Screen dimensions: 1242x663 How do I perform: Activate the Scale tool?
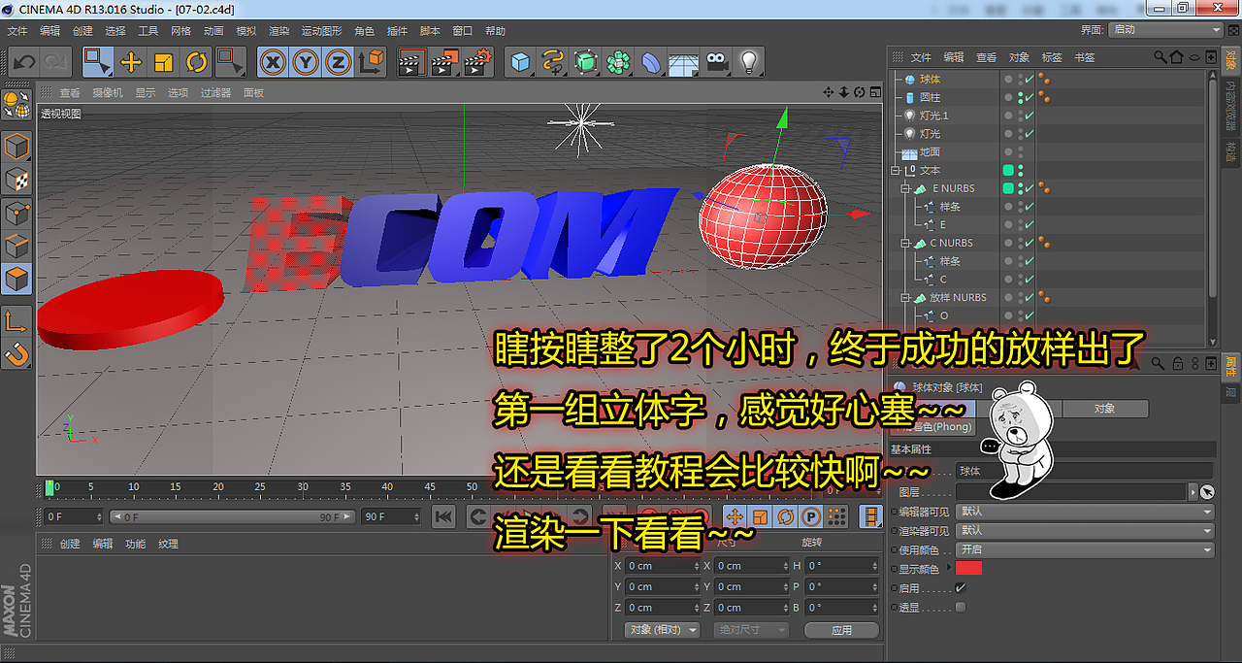tap(164, 63)
